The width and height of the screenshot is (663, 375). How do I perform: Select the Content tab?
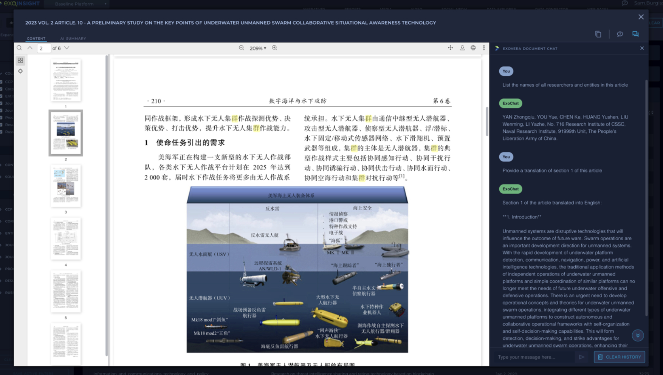pyautogui.click(x=36, y=38)
